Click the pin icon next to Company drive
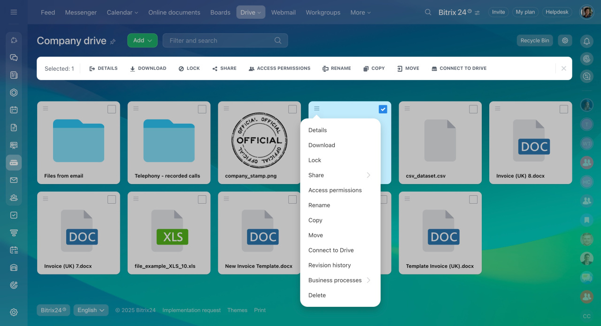 coord(113,42)
